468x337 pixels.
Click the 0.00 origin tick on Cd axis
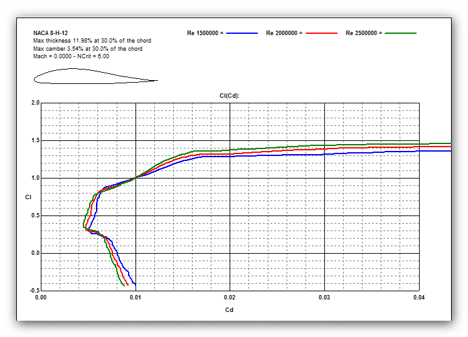point(41,298)
